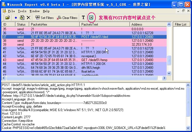Click the POST article_add_action.php request line

click(43, 85)
